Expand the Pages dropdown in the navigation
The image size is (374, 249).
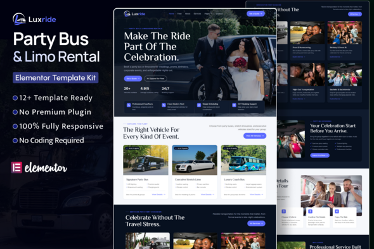(x=207, y=14)
